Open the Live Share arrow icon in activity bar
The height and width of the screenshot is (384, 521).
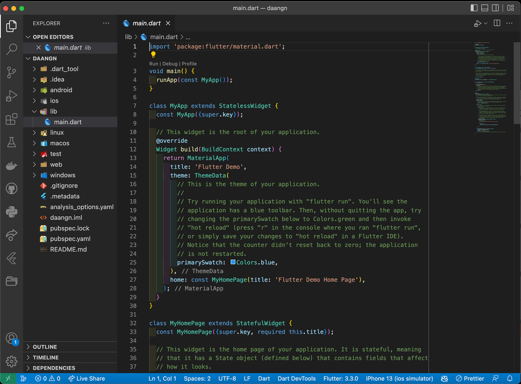(x=11, y=235)
